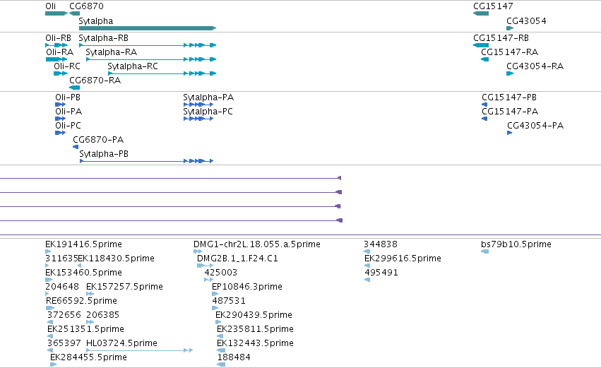Select feature 311635
Viewport: 601px width, 368px height.
point(47,266)
